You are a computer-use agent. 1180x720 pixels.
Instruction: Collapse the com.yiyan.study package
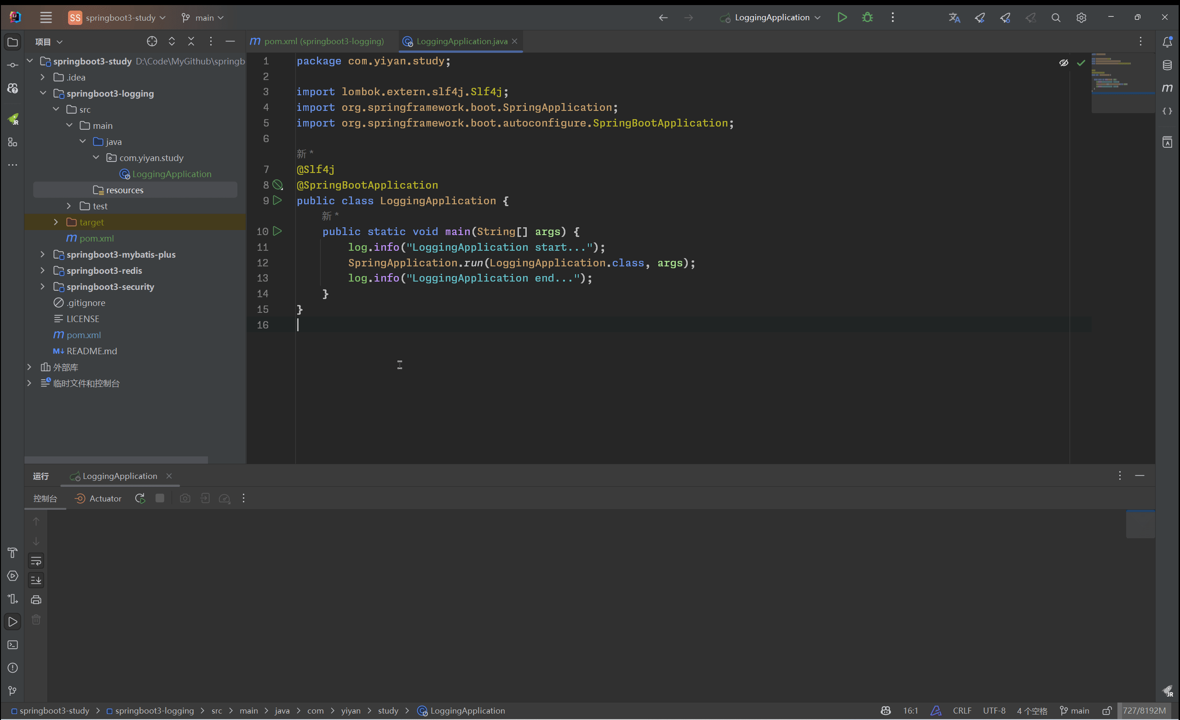[96, 157]
